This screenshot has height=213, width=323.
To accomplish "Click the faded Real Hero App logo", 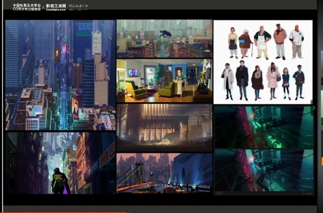I will click(x=78, y=7).
